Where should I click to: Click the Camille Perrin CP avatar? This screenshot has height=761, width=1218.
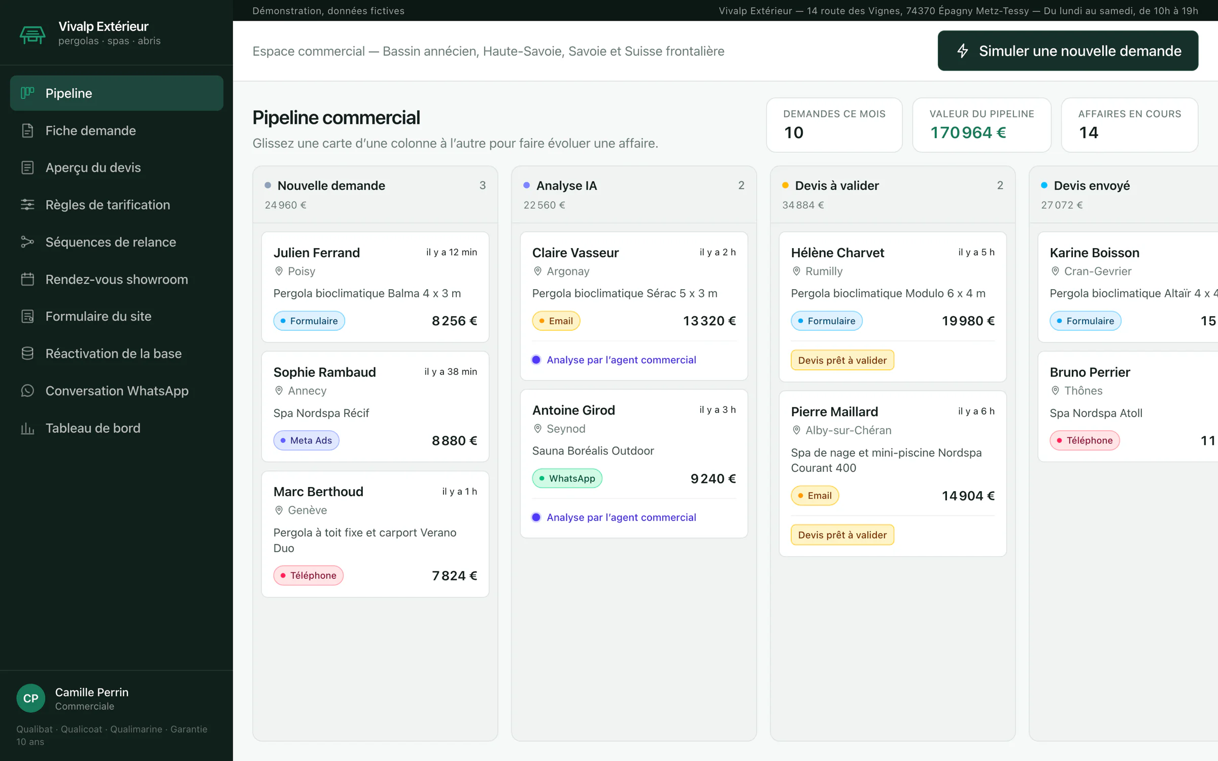pos(31,699)
